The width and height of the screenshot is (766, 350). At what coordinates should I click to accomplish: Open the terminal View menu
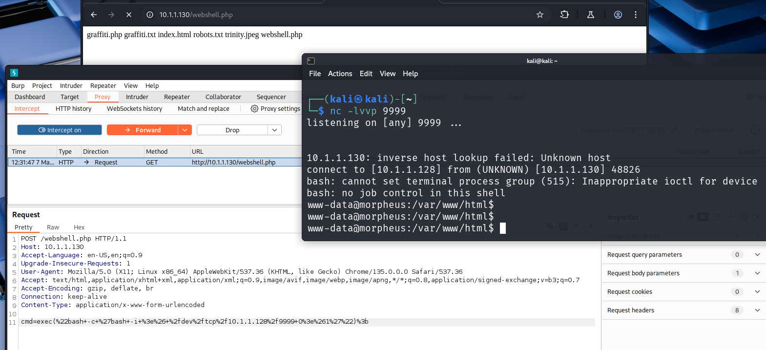[388, 74]
